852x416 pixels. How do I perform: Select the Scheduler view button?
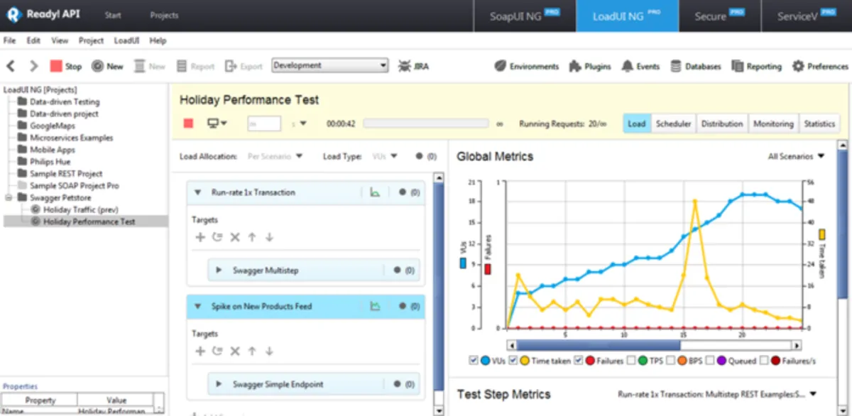click(673, 124)
